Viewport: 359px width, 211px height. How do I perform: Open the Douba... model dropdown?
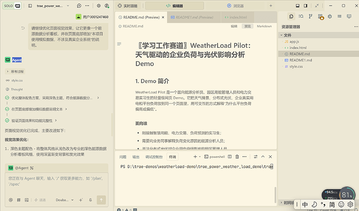coord(65,200)
